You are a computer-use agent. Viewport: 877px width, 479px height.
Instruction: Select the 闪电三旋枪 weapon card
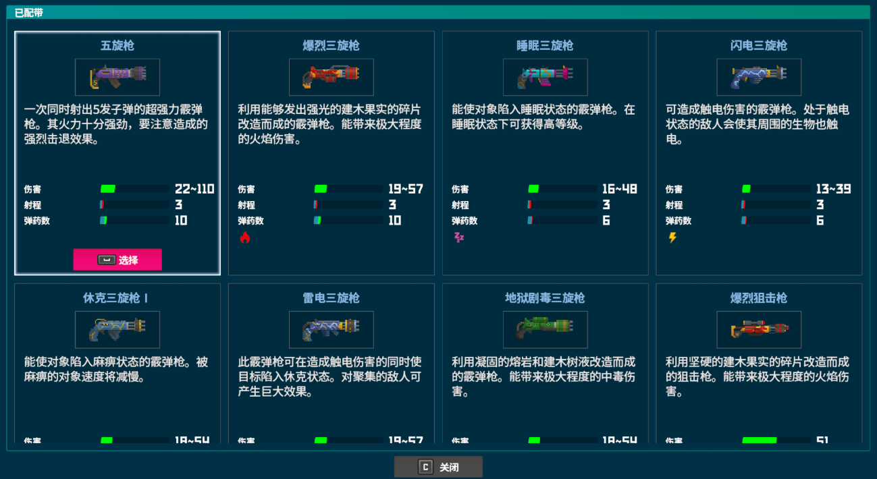coord(759,152)
